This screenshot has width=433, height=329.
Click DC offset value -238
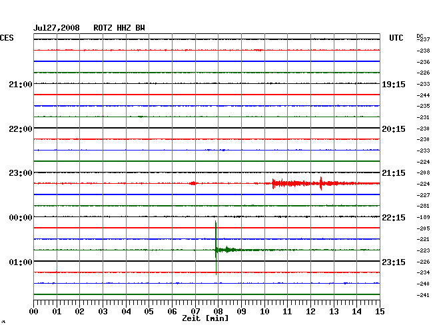tap(423, 51)
